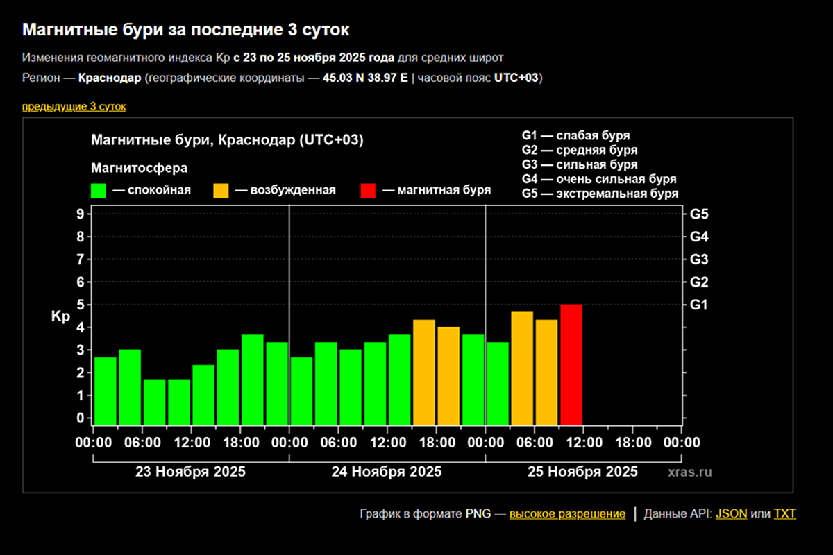The image size is (833, 555).
Task: Select the tallest yellow bar on 25 November
Action: [x=522, y=368]
